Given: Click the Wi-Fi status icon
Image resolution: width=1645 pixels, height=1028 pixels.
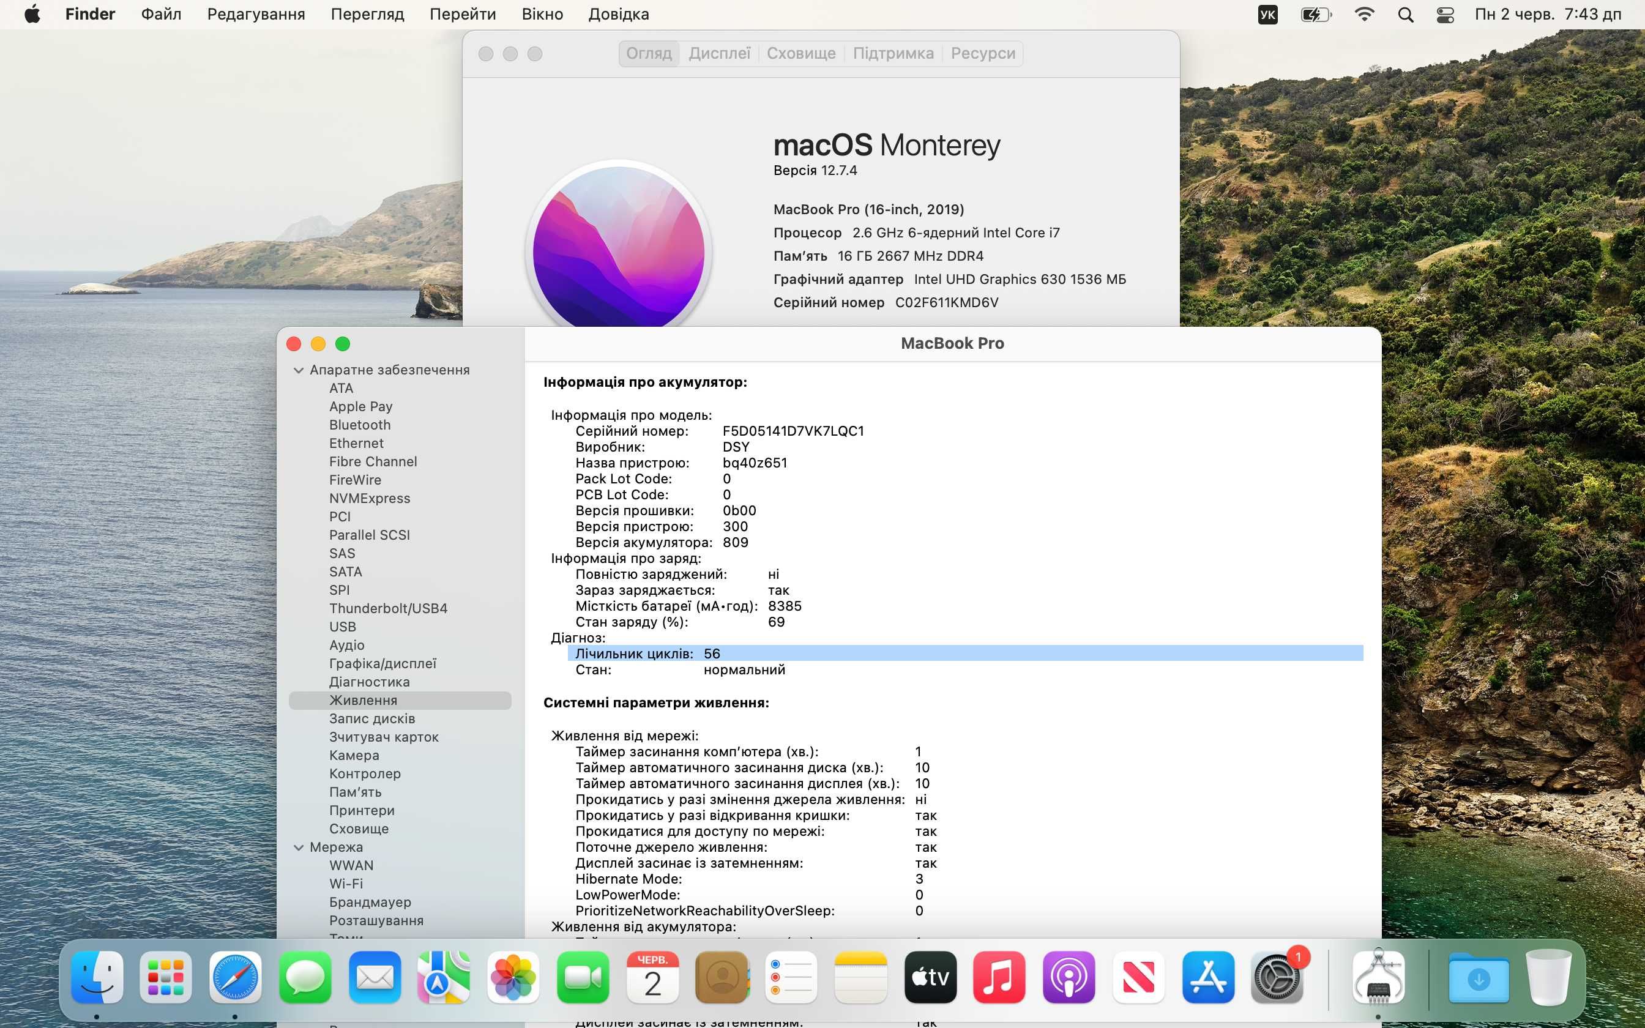Looking at the screenshot, I should (x=1364, y=14).
